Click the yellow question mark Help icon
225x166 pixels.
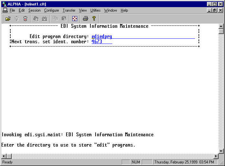tap(94, 19)
